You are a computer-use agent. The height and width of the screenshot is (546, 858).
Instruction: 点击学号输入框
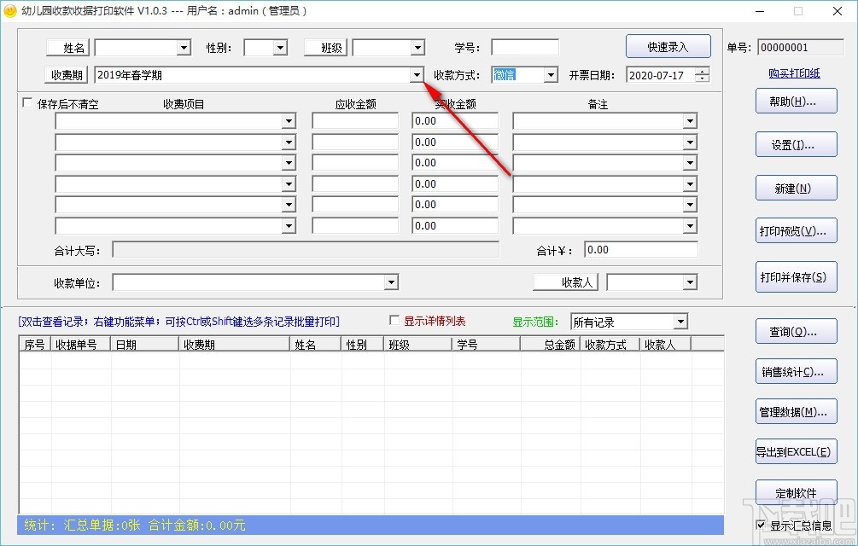point(523,47)
